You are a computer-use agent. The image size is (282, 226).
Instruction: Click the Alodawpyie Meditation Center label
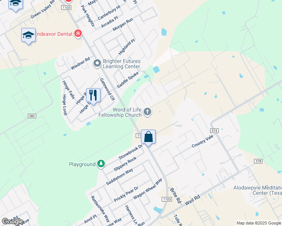(x=257, y=191)
